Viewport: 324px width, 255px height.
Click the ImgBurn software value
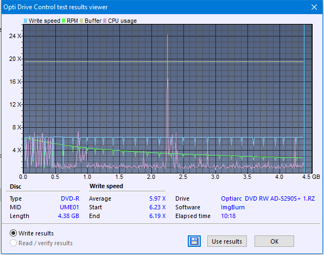[233, 207]
